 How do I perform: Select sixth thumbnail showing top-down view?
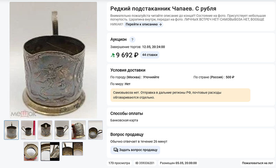tap(95, 130)
